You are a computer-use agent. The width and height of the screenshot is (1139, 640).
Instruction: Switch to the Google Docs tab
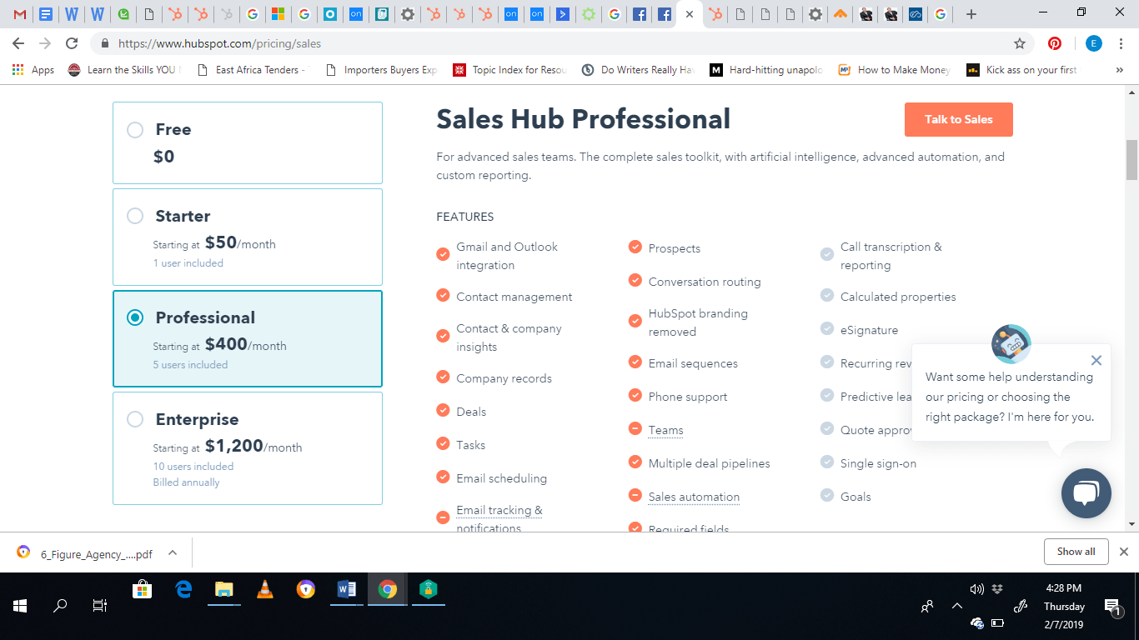click(x=46, y=14)
